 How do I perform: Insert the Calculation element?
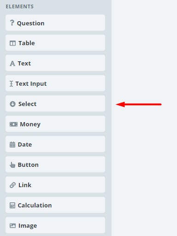tap(55, 205)
